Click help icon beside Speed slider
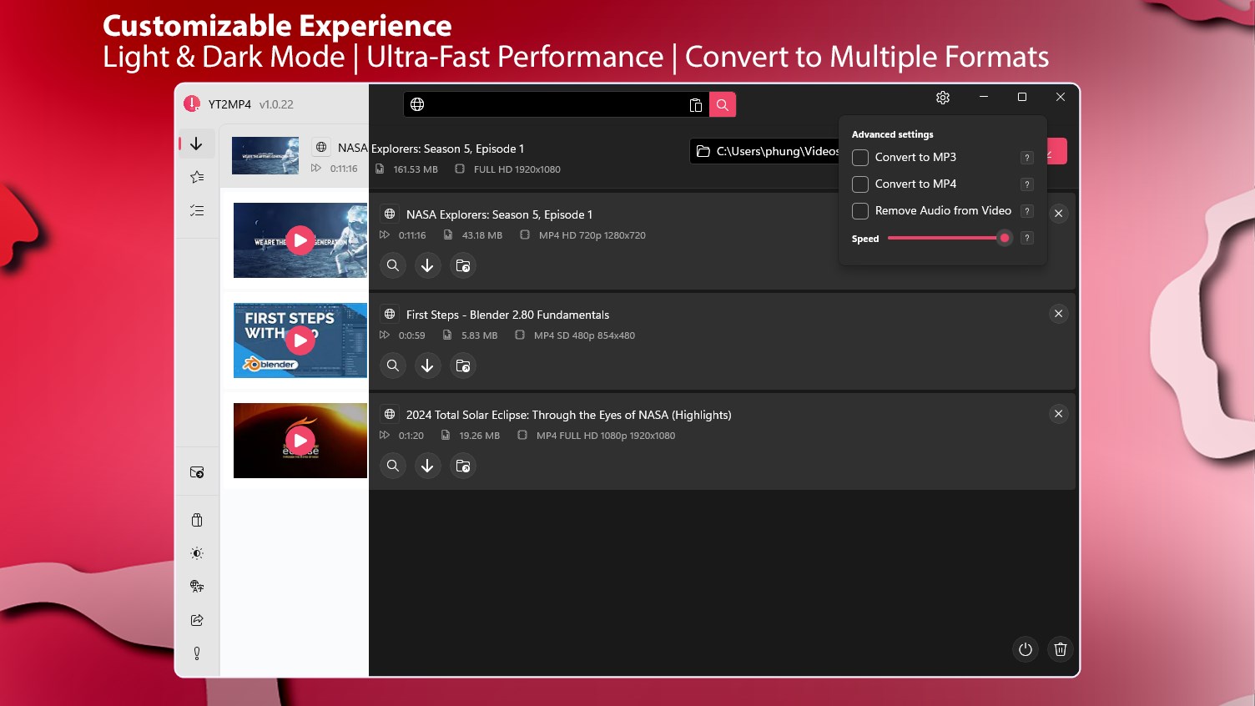This screenshot has width=1255, height=706. click(x=1027, y=238)
